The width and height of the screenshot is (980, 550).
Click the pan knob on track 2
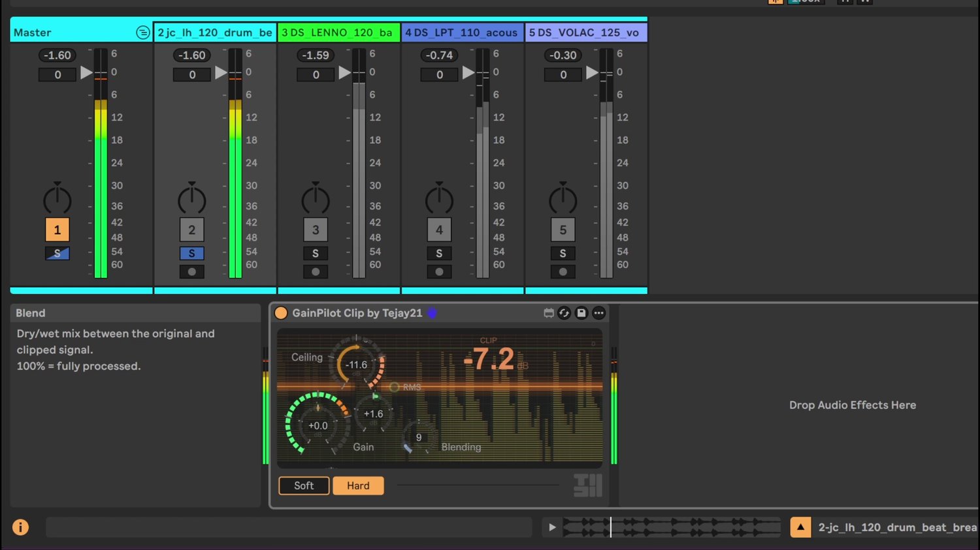192,198
